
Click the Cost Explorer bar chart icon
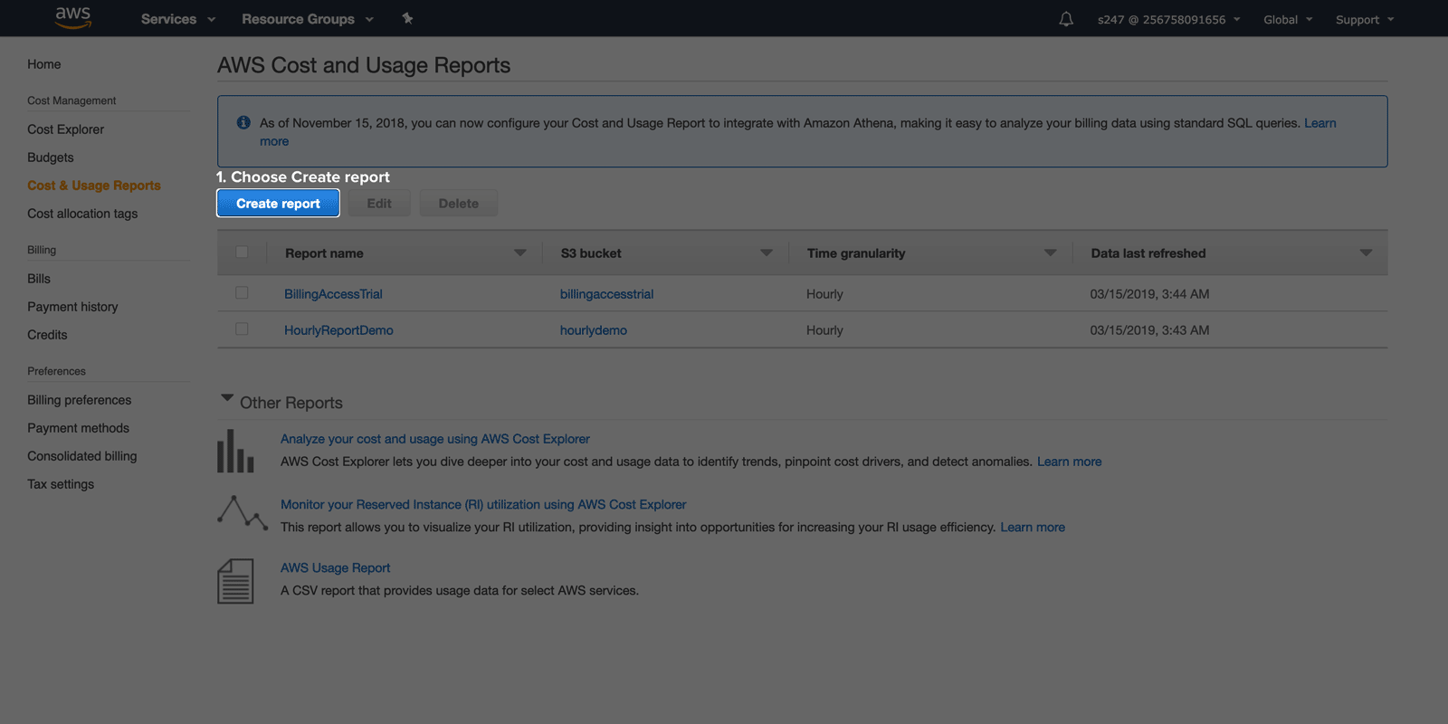coord(235,451)
